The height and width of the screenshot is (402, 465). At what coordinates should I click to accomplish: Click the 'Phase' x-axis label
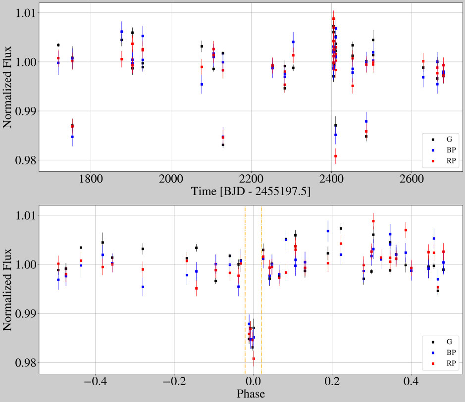pyautogui.click(x=251, y=394)
